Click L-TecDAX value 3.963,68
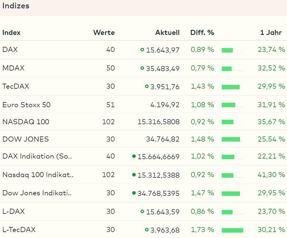 click(x=165, y=230)
